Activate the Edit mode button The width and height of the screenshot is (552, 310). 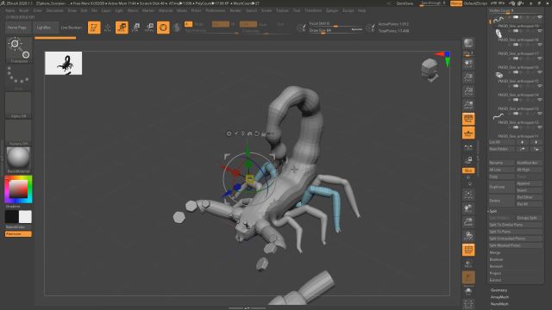click(94, 28)
